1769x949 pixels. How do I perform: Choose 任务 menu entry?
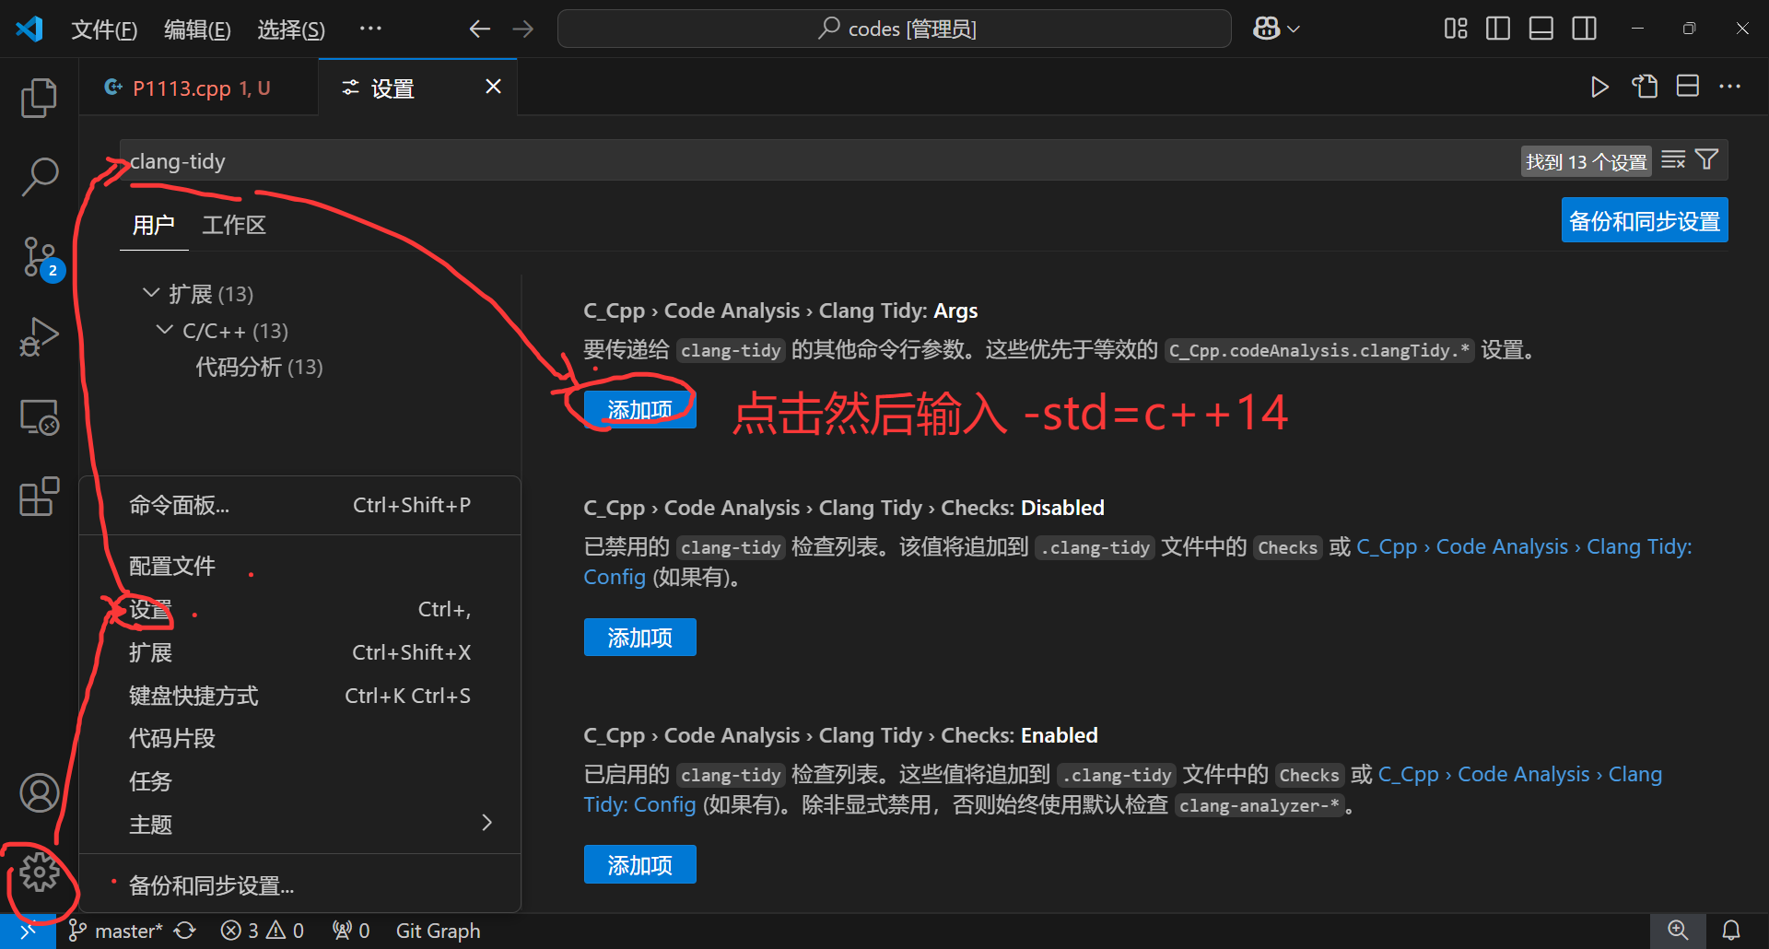pyautogui.click(x=299, y=781)
